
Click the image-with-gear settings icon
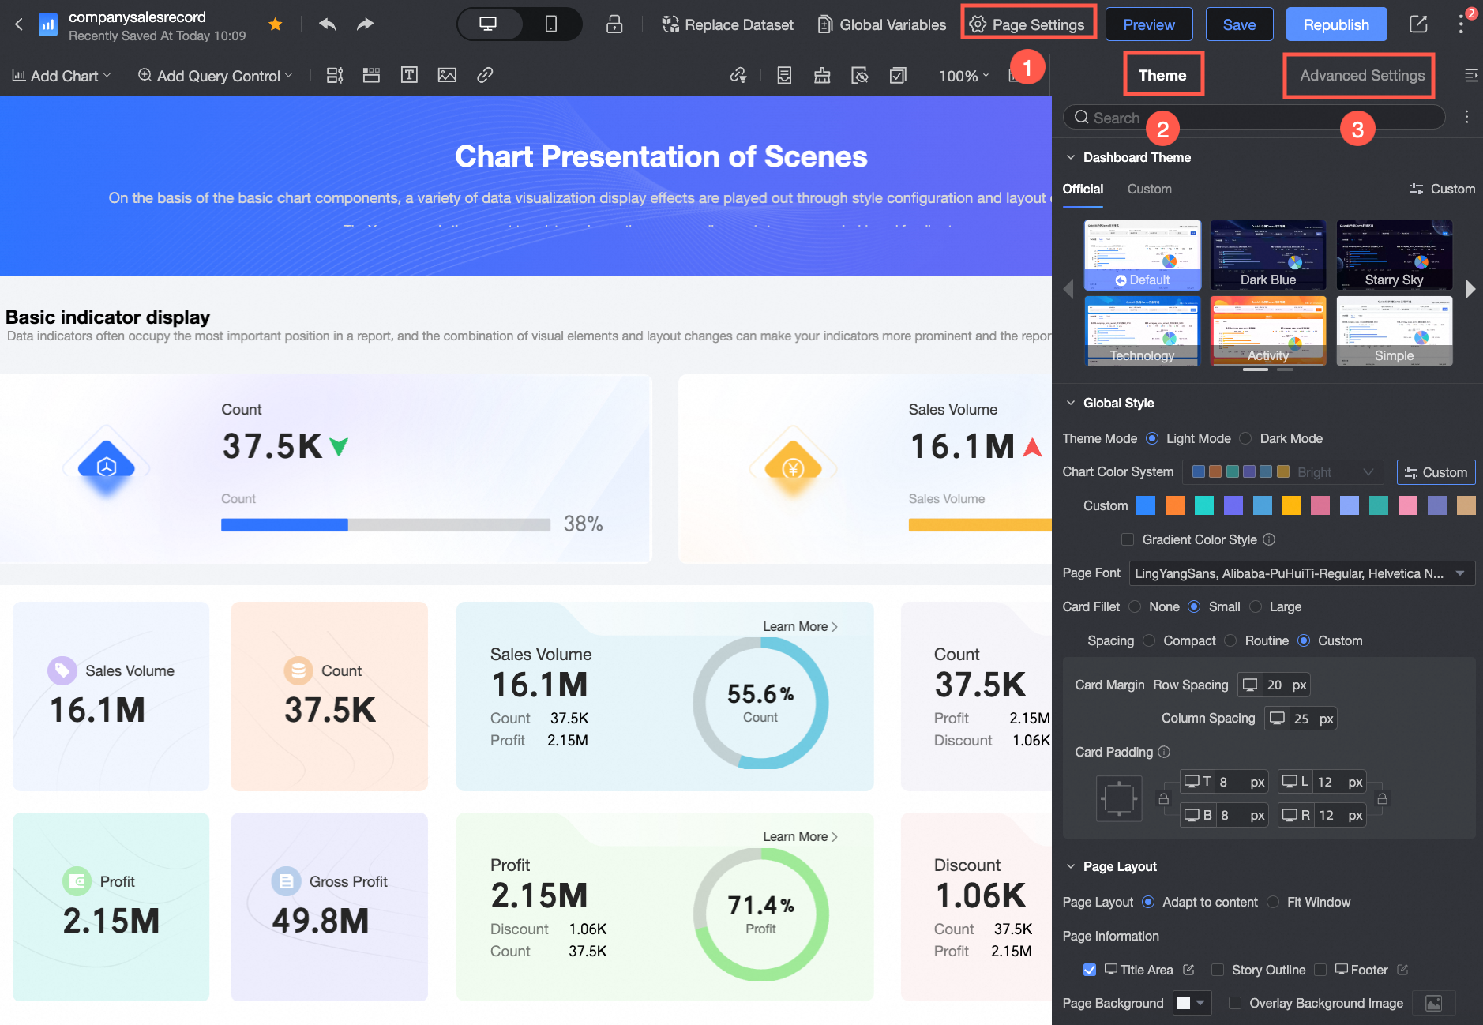pyautogui.click(x=860, y=75)
